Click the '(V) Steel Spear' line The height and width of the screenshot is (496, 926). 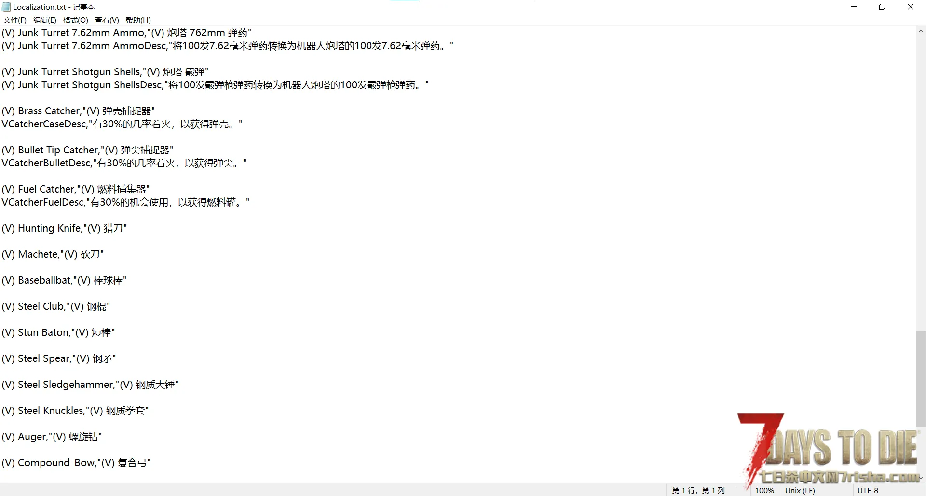coord(59,358)
